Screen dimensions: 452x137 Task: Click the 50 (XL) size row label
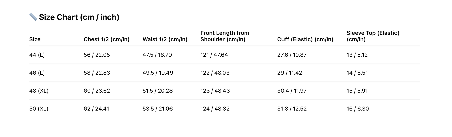(39, 109)
